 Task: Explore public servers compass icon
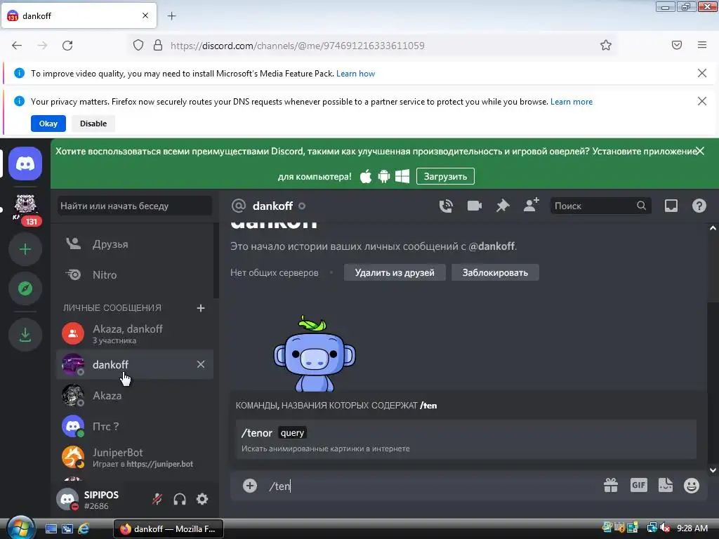(25, 288)
